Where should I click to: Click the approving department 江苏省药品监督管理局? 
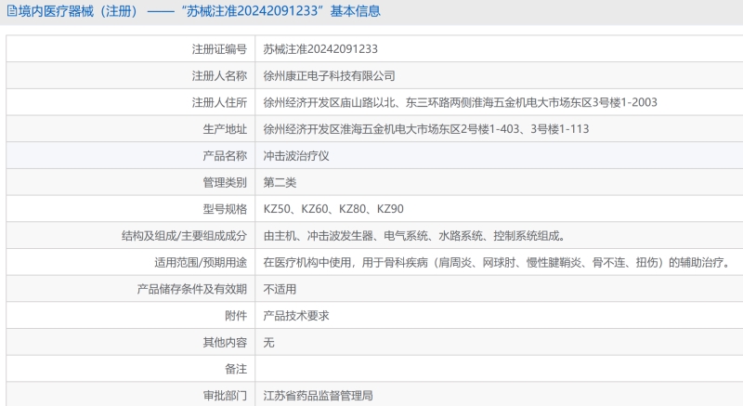(318, 395)
